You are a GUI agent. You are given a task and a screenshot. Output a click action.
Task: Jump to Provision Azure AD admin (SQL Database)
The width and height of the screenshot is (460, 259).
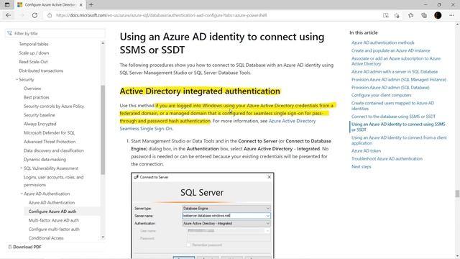390,88
